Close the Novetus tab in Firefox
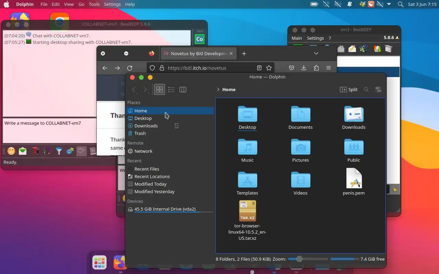 (x=232, y=53)
